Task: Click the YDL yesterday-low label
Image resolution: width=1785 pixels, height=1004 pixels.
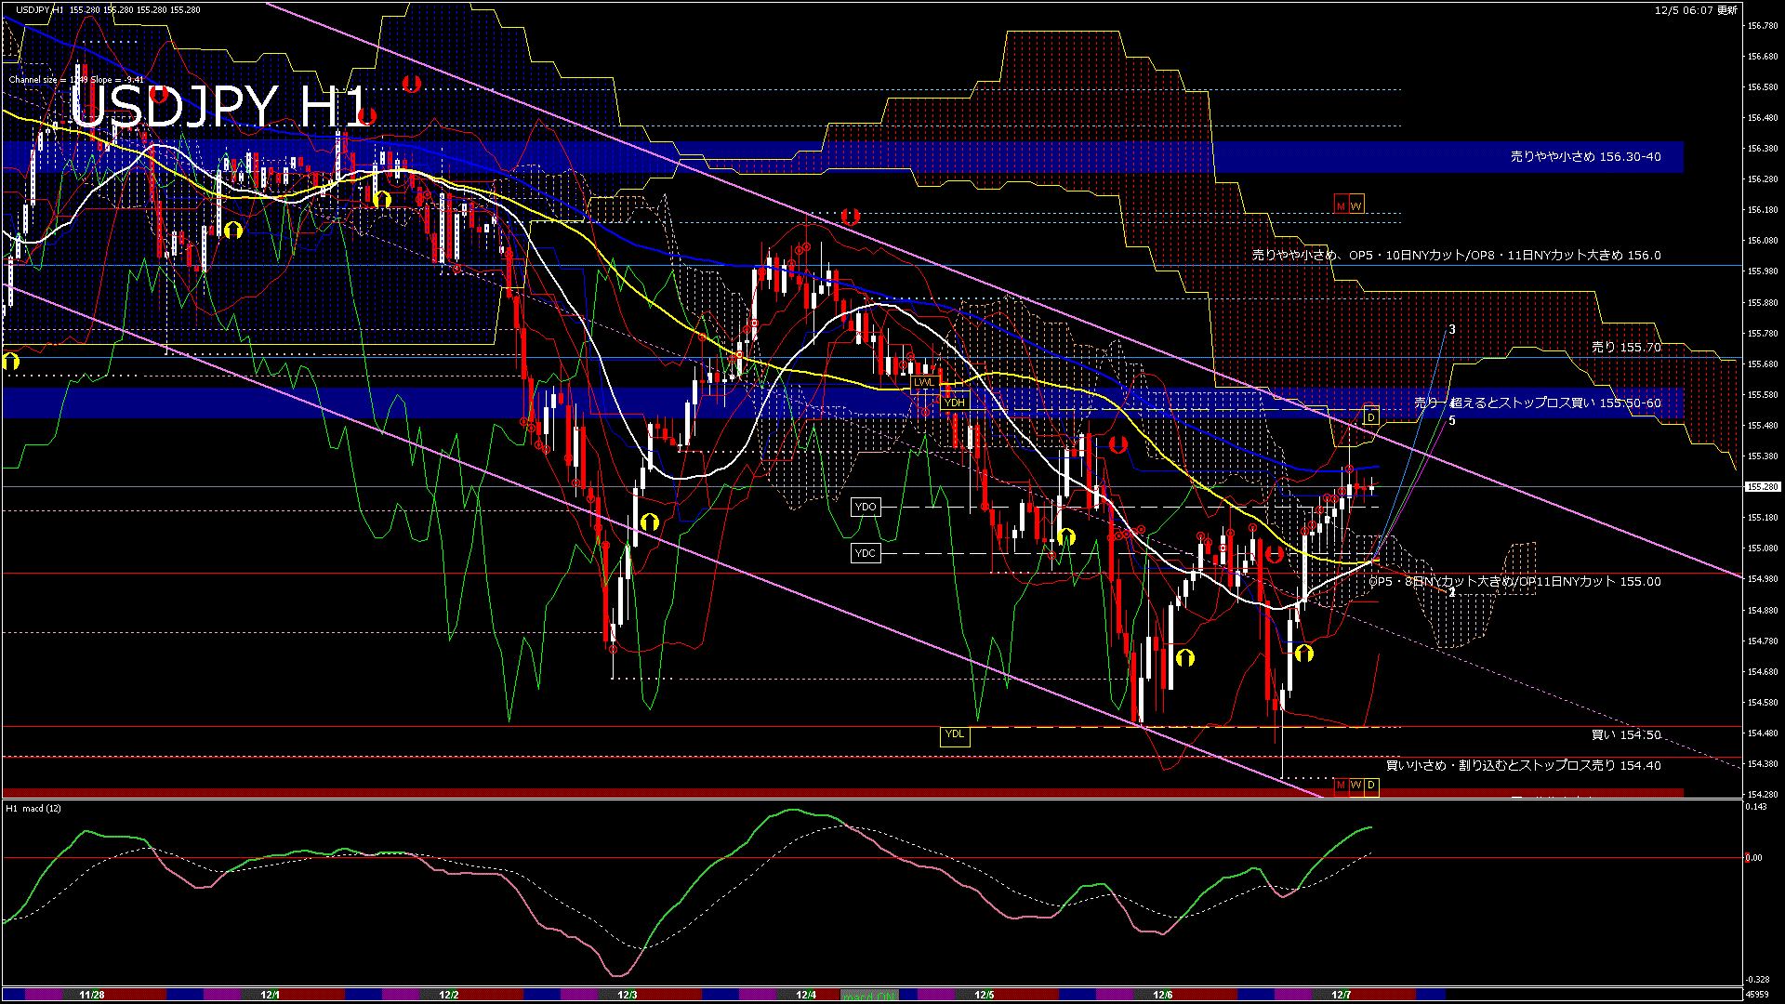Action: [x=955, y=735]
